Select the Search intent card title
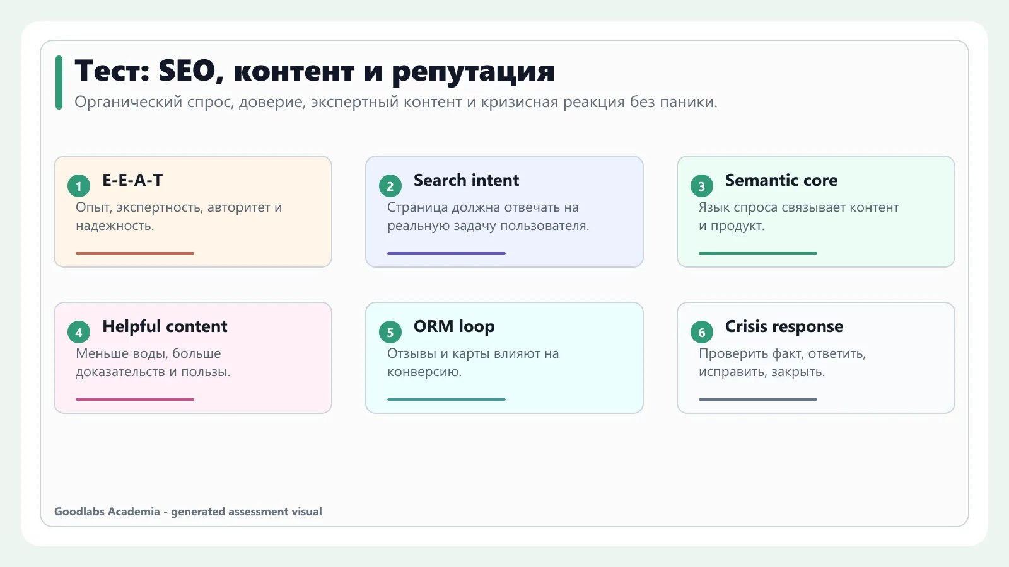This screenshot has height=567, width=1009. (x=466, y=180)
